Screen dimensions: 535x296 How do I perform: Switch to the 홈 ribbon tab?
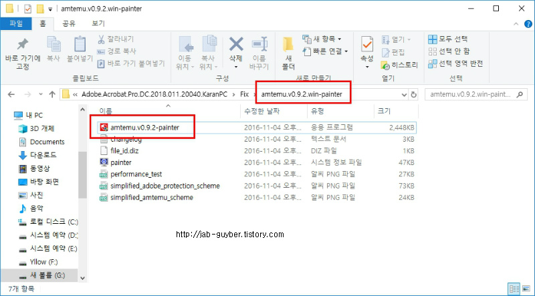[43, 23]
